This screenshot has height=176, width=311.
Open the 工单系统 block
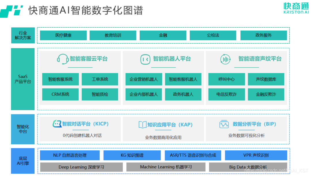[x=100, y=79]
